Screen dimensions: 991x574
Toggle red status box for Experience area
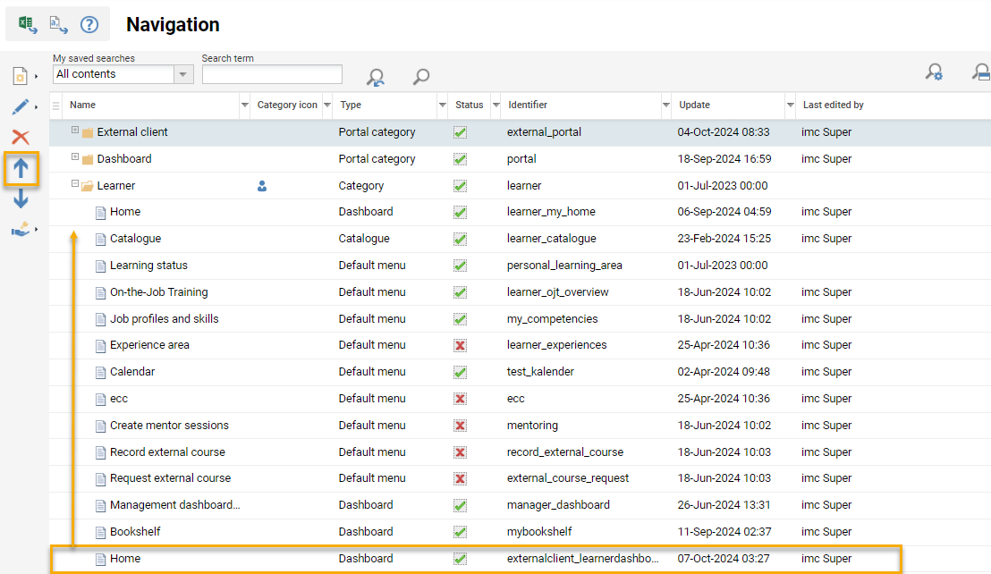point(460,345)
